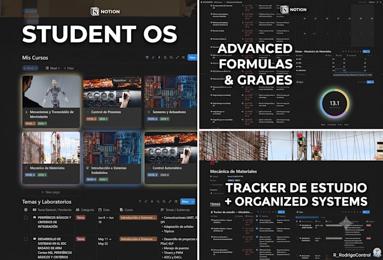Click the date cell May 11 → May 22
Viewport: 383px width, 260px height.
pos(105,241)
